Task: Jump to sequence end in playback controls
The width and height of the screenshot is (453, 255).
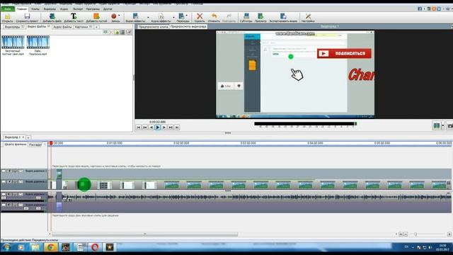Action: click(x=177, y=127)
